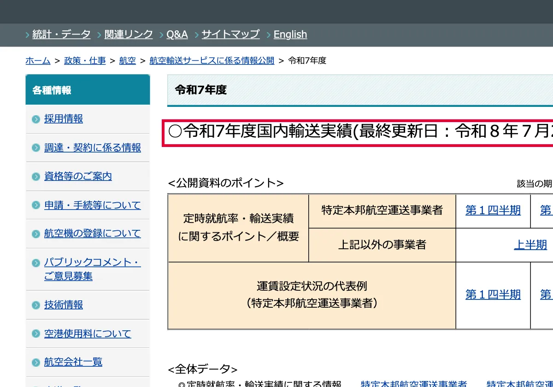Click the chevron icon before Q&A

pos(161,35)
